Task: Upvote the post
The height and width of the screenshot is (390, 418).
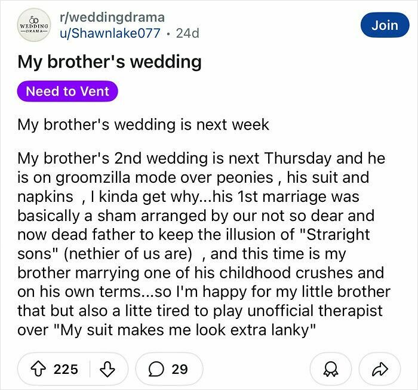Action: pyautogui.click(x=40, y=369)
